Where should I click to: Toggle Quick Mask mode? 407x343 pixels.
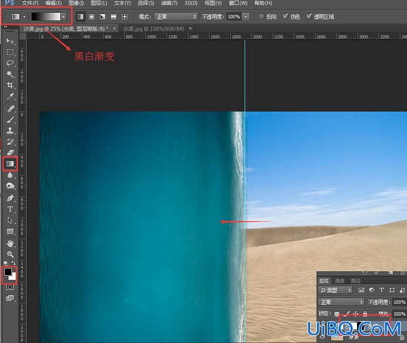10,287
